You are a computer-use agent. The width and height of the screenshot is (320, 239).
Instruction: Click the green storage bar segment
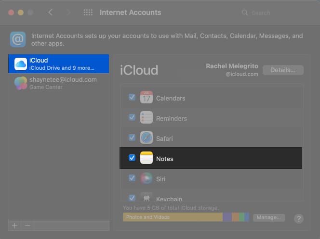[x=241, y=217]
